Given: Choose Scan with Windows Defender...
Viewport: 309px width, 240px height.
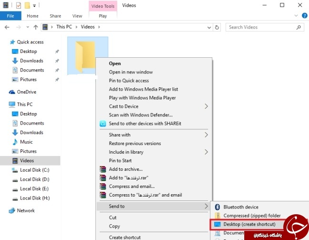Looking at the screenshot, I should coord(141,115).
